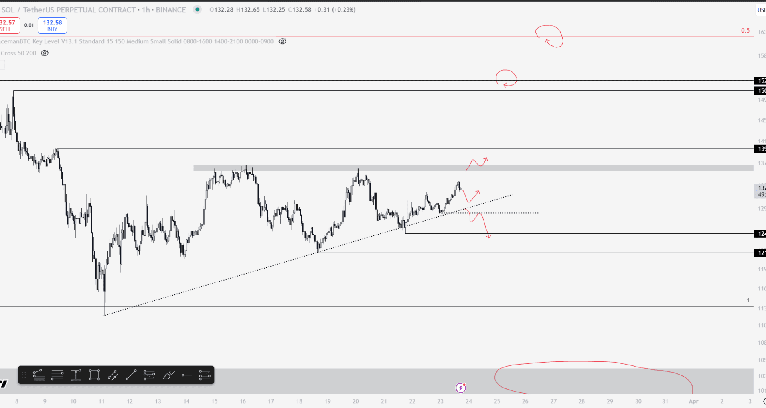Click the +0.31 (+0.23%) change value
766x408 pixels.
[335, 10]
